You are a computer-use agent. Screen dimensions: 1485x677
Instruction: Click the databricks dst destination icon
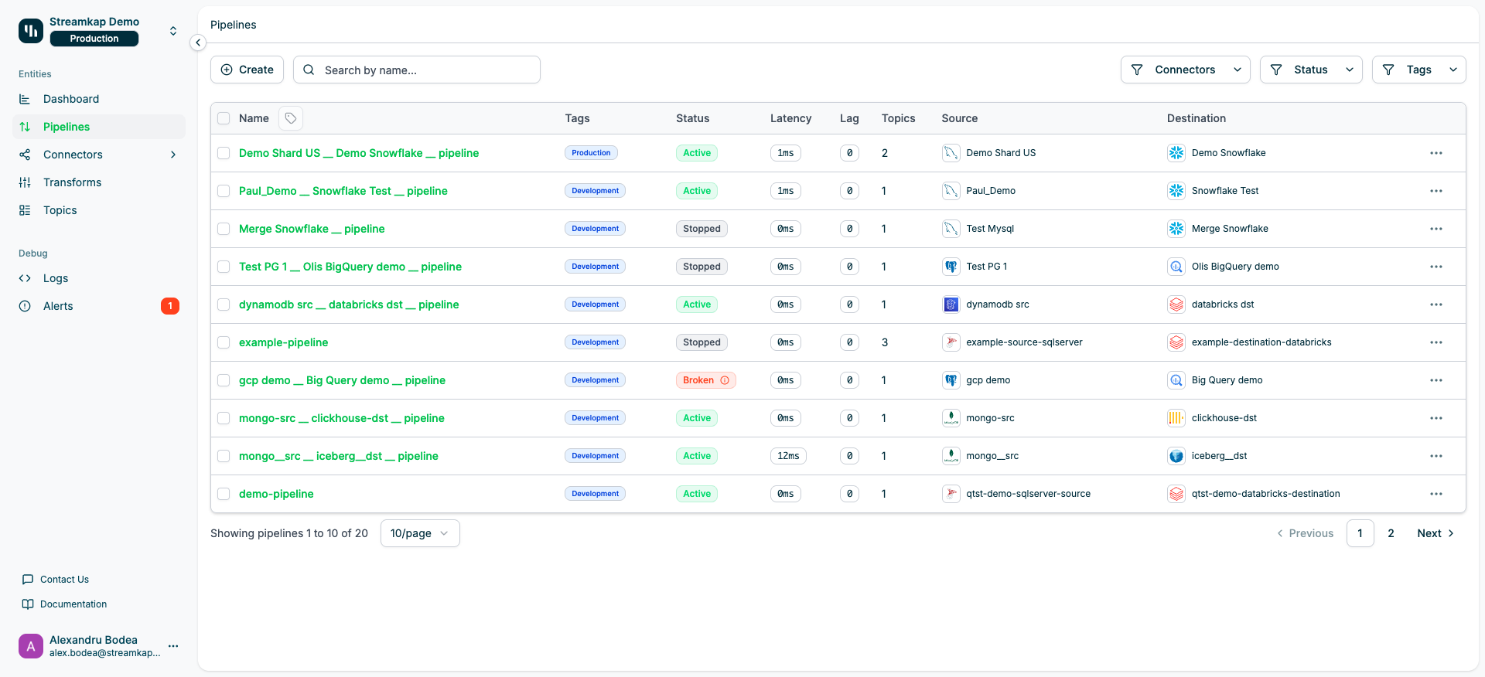click(1176, 304)
